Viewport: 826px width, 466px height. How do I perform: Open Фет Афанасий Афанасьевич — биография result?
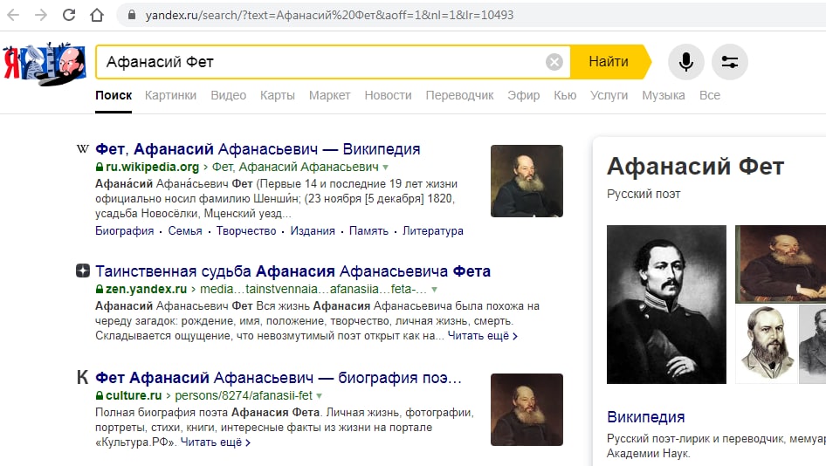click(x=279, y=378)
